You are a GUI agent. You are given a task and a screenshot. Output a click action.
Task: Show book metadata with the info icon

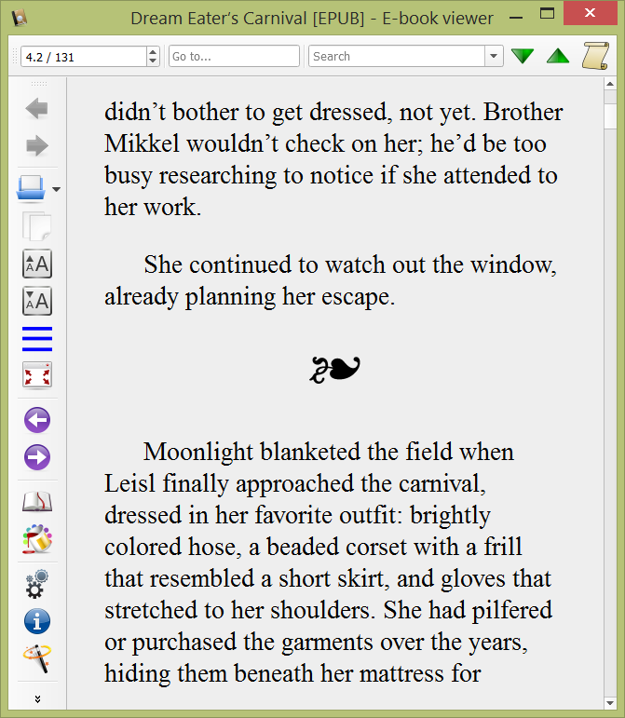click(x=37, y=621)
